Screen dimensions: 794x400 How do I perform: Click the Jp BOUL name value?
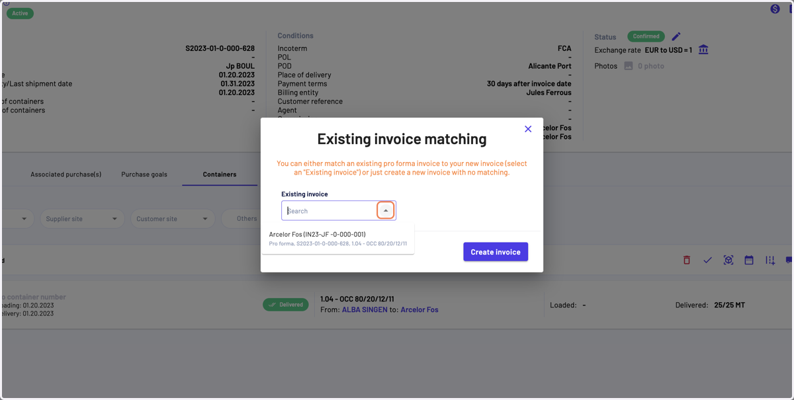pos(240,66)
